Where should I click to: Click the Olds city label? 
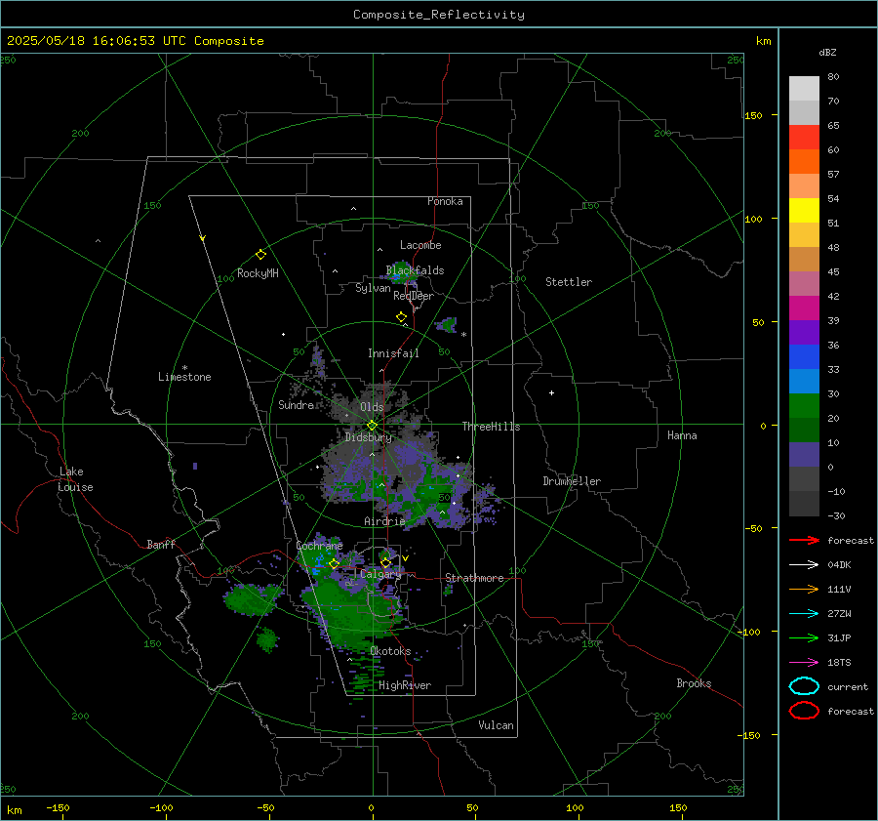[372, 407]
